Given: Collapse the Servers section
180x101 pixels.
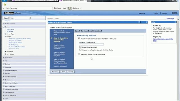Looking at the screenshot, I should pos(4,27).
